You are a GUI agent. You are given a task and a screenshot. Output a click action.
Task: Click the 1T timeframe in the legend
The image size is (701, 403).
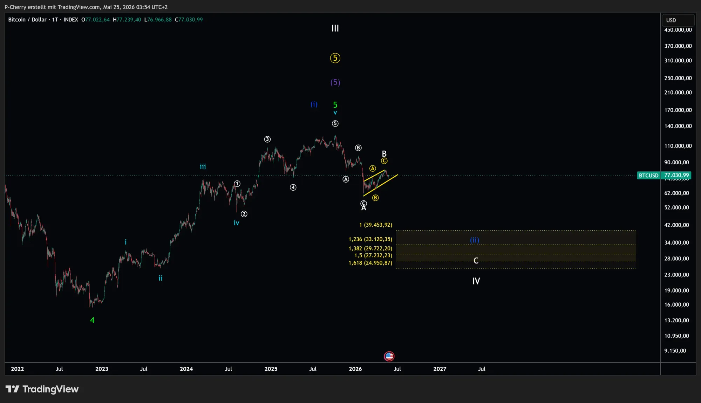pyautogui.click(x=55, y=20)
